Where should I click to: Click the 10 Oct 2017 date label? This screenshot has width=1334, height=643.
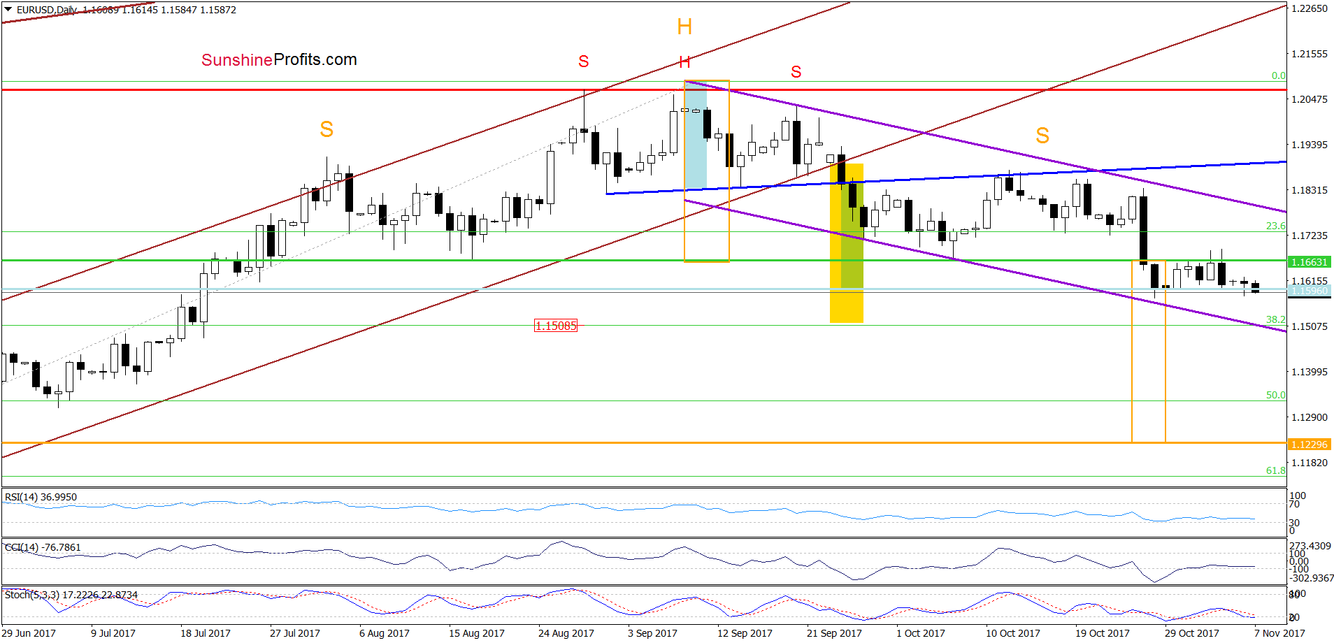1013,633
